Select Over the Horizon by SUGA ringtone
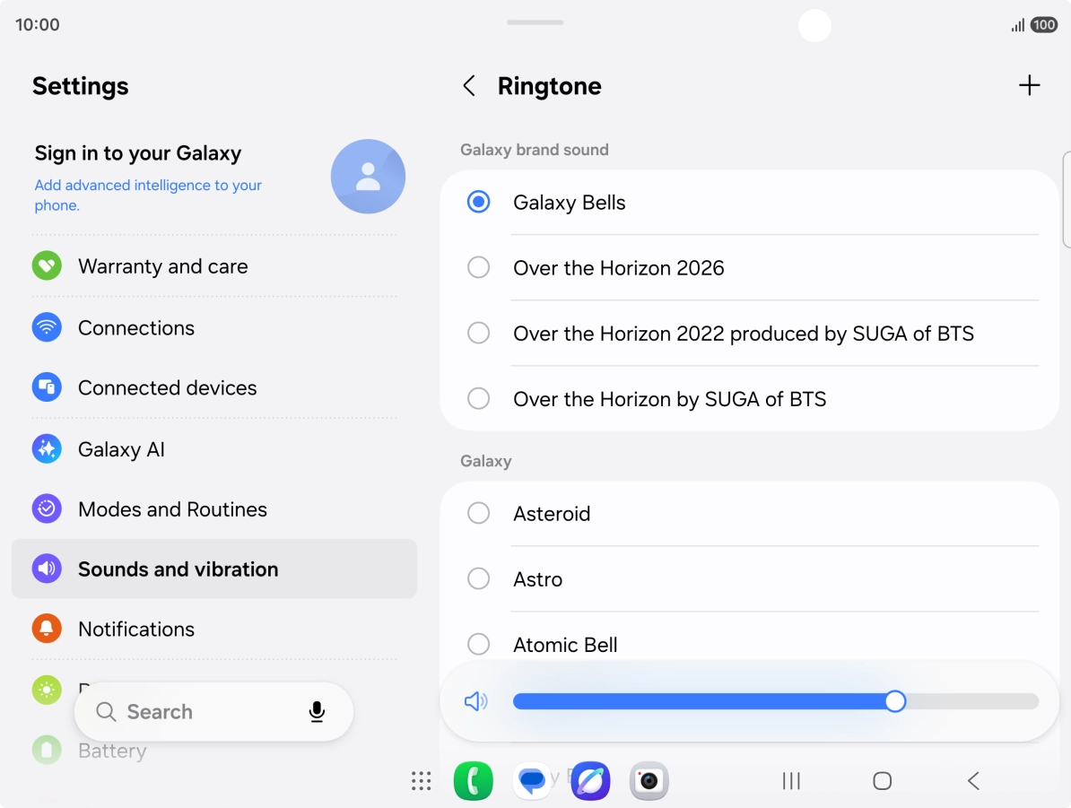 coord(749,399)
